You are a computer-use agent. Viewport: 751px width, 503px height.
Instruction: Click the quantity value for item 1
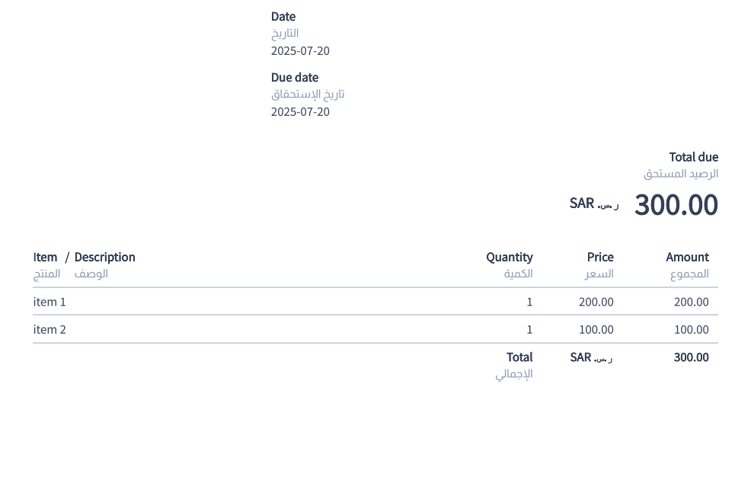(529, 302)
